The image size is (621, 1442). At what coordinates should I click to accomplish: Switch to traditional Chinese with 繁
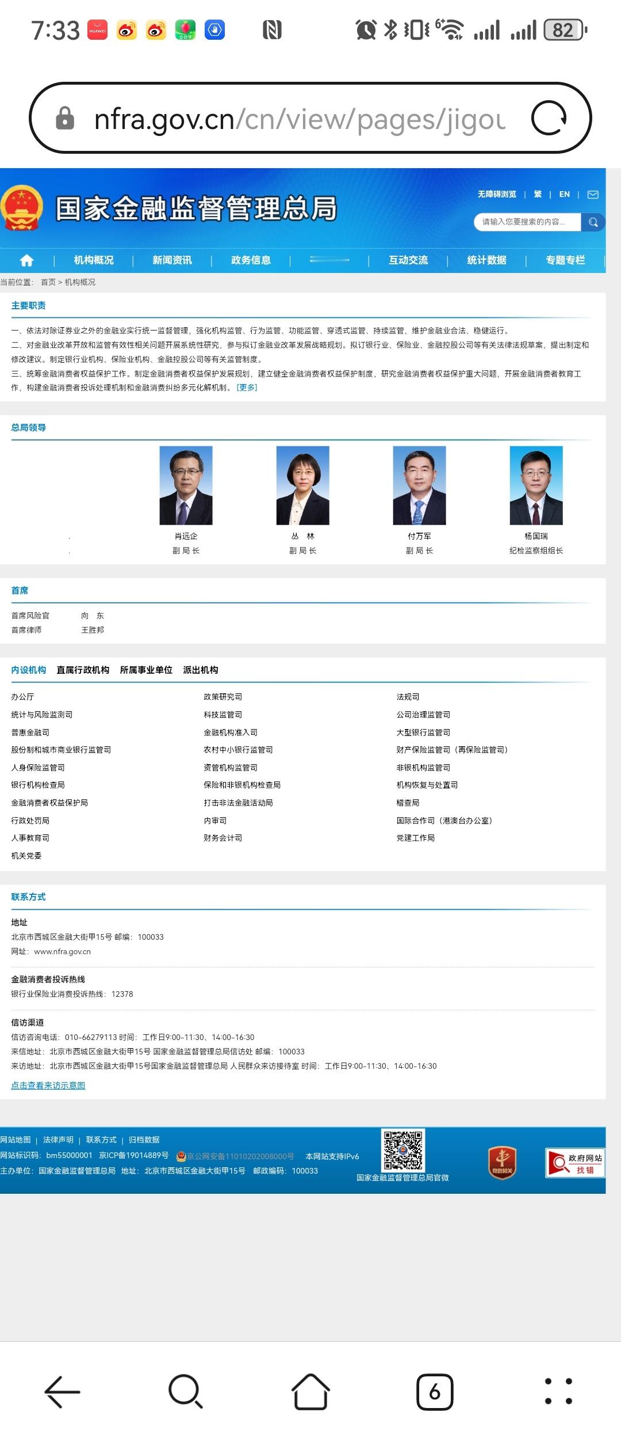point(538,195)
